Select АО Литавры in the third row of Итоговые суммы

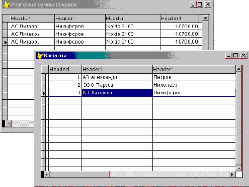(x=31, y=42)
